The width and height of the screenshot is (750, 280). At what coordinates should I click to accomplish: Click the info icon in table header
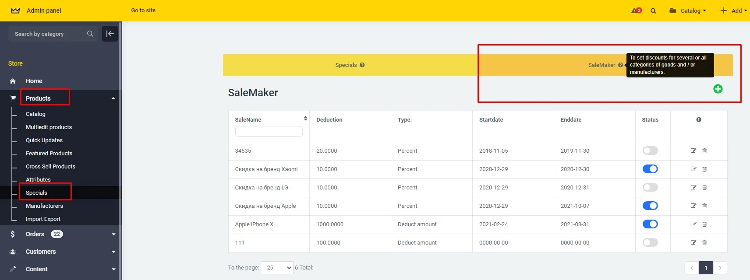click(699, 119)
